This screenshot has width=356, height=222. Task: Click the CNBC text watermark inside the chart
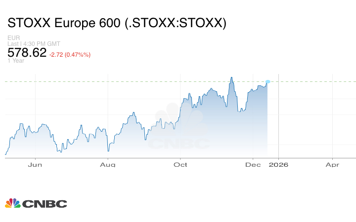coord(178,144)
